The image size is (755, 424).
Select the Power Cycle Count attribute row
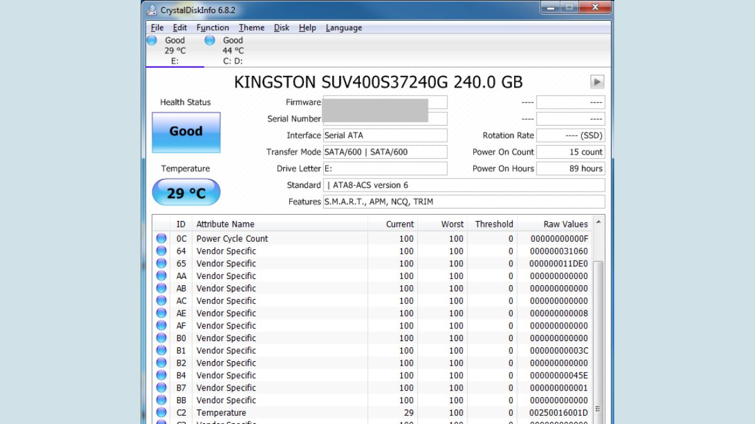(x=372, y=239)
